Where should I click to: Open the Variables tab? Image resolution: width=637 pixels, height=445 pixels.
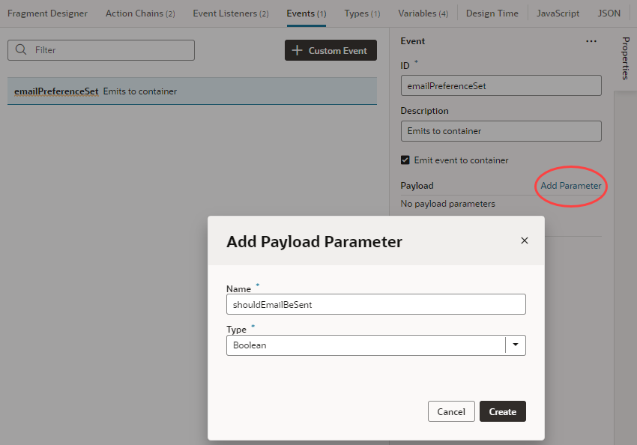pos(423,13)
